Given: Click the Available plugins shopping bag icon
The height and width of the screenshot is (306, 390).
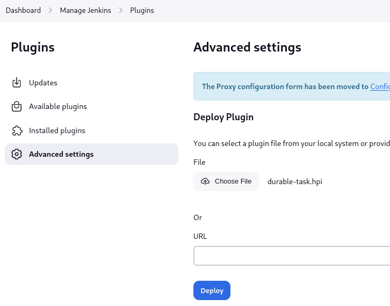Looking at the screenshot, I should (x=17, y=106).
